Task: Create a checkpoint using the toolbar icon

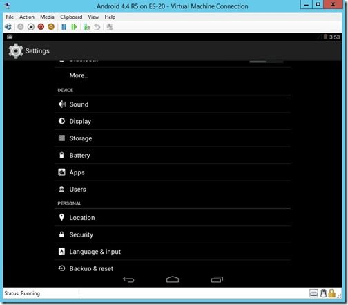Action: point(87,27)
